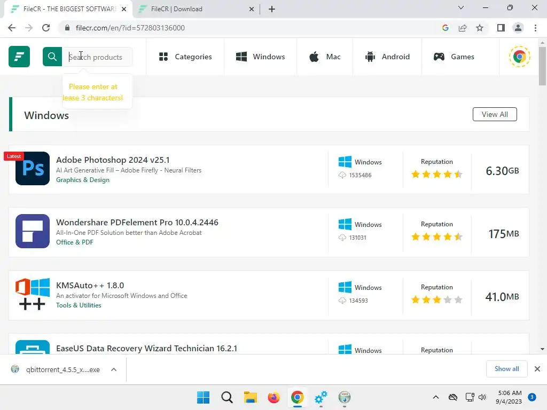Open the Chrome profile avatar

pos(518,28)
